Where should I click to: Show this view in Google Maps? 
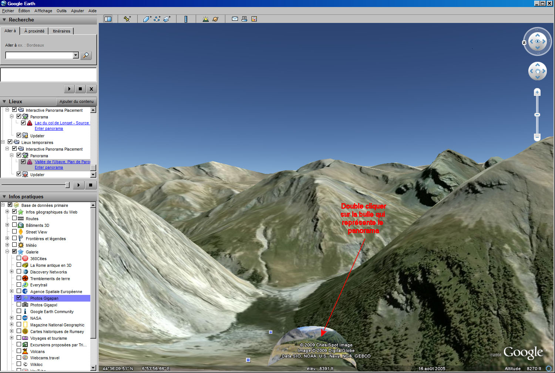tap(254, 19)
